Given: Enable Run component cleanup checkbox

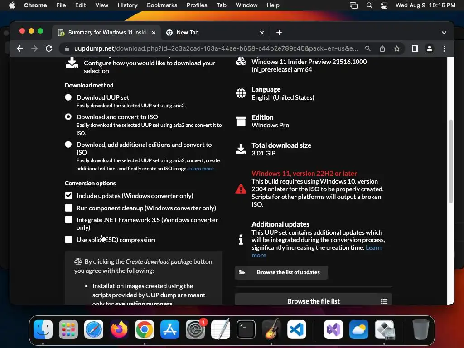Looking at the screenshot, I should coord(69,208).
